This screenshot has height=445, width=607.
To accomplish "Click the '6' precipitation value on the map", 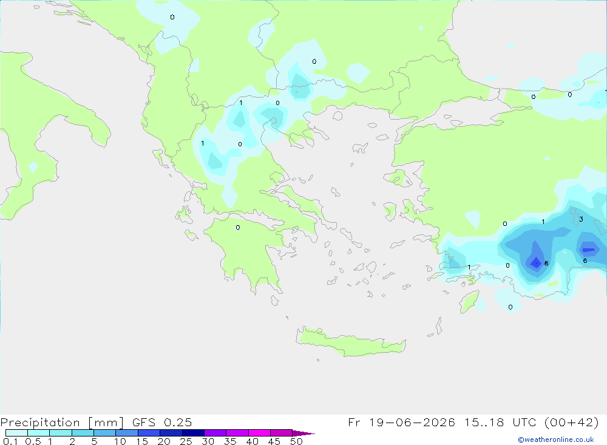I will click(585, 260).
